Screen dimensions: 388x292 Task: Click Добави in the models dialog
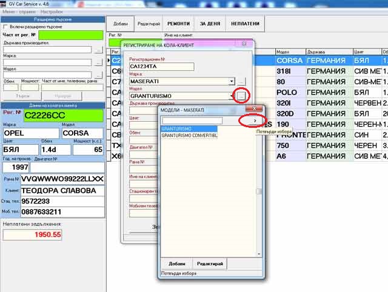pos(176,264)
